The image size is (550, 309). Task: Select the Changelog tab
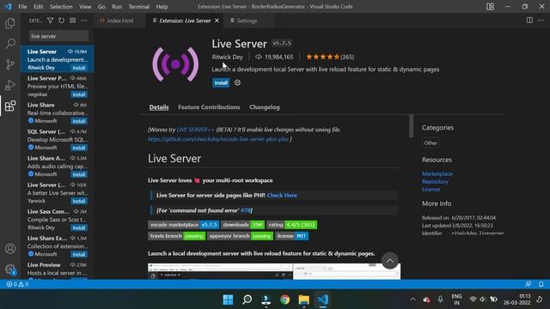click(x=265, y=107)
